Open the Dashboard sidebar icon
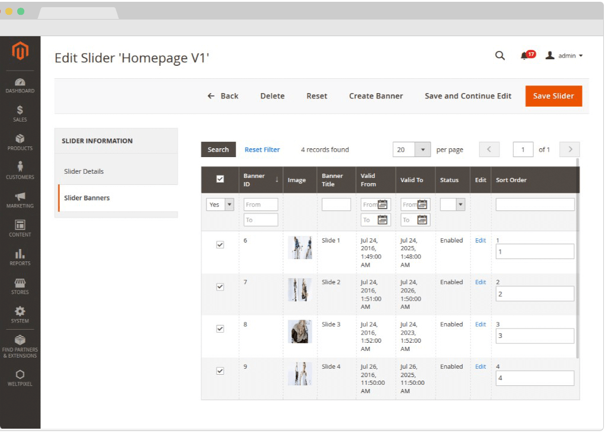The image size is (611, 434). click(x=20, y=85)
